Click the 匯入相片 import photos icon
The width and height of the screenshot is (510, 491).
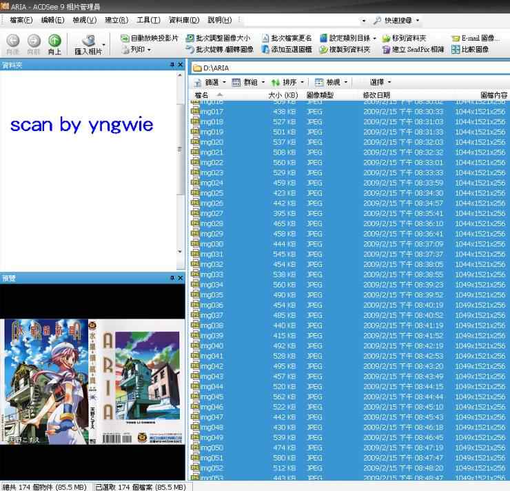tap(87, 43)
